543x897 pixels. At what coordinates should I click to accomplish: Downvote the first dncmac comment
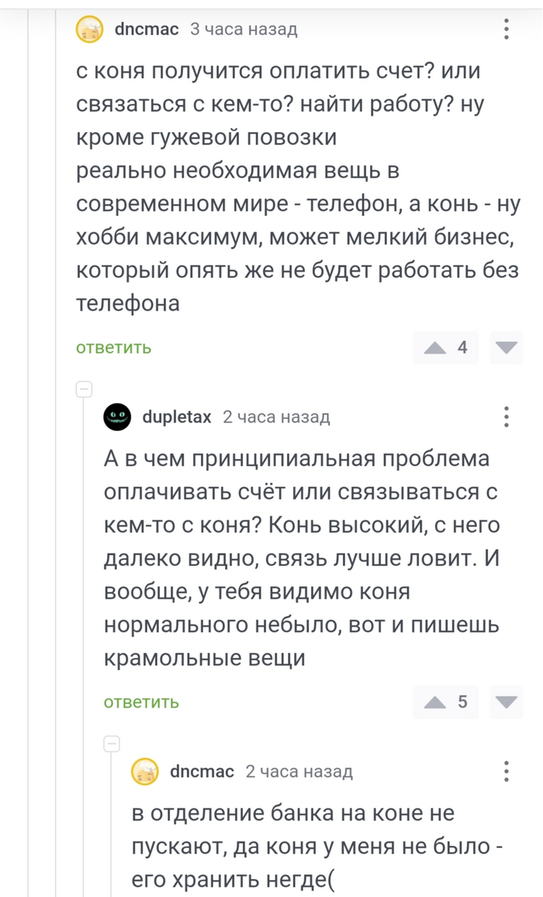tap(507, 348)
